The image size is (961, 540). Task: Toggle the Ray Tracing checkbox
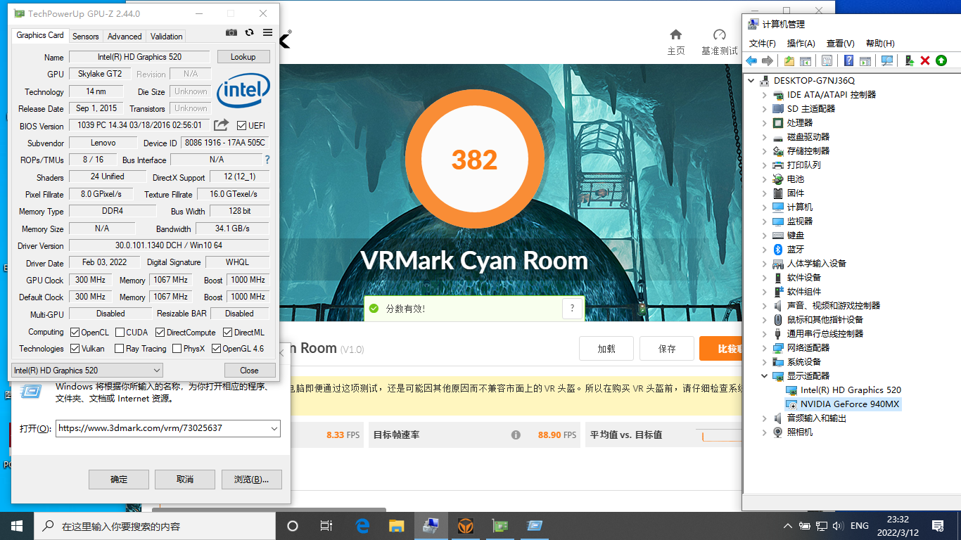point(119,348)
